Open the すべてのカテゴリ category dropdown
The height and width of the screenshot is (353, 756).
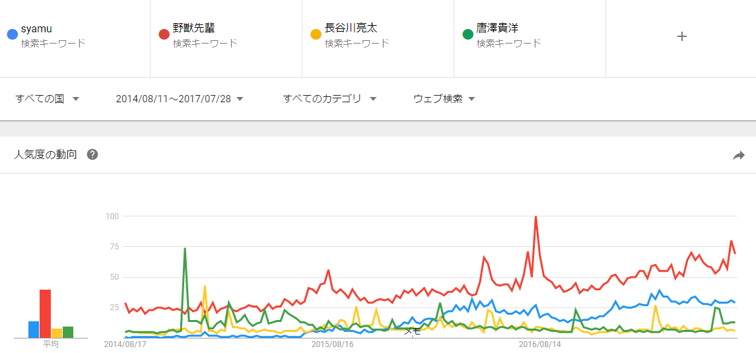[x=329, y=99]
